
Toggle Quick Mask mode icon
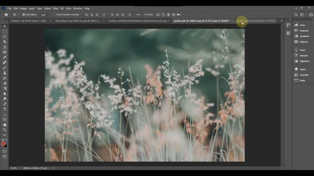click(x=4, y=151)
